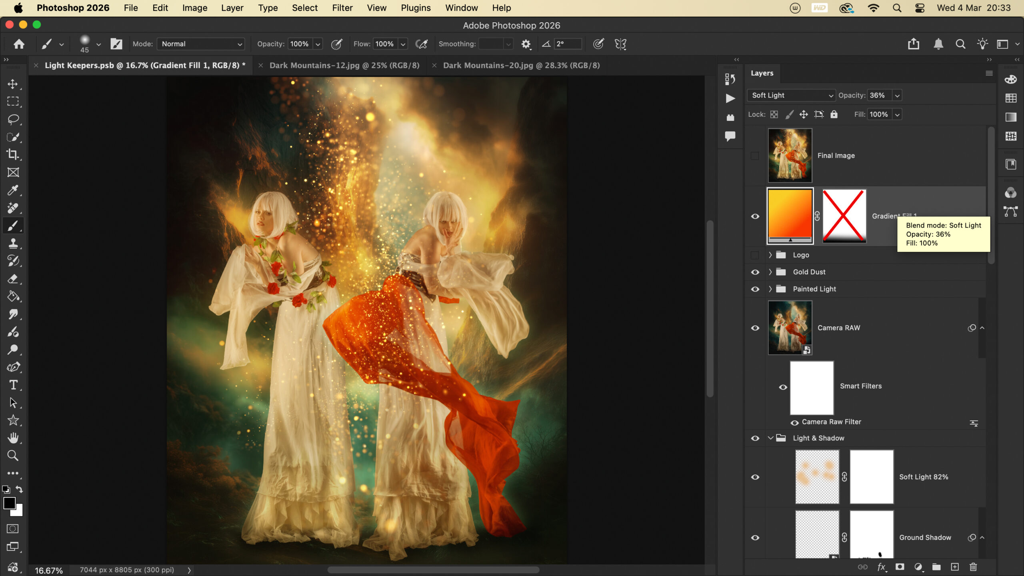Hide the Gold Dust group
This screenshot has height=576, width=1024.
755,272
